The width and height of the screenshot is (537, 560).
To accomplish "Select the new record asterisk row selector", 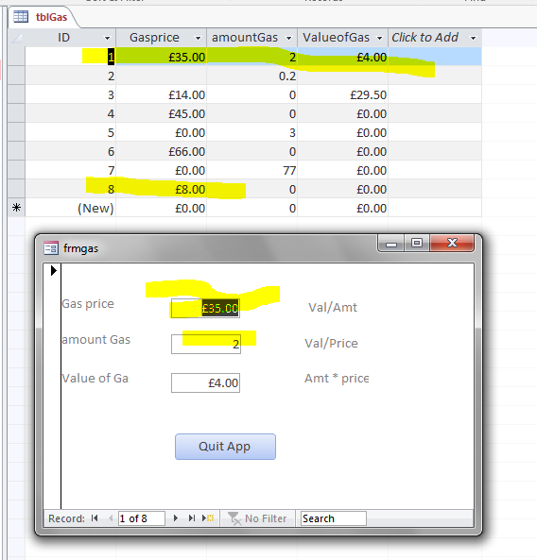I will pos(16,208).
